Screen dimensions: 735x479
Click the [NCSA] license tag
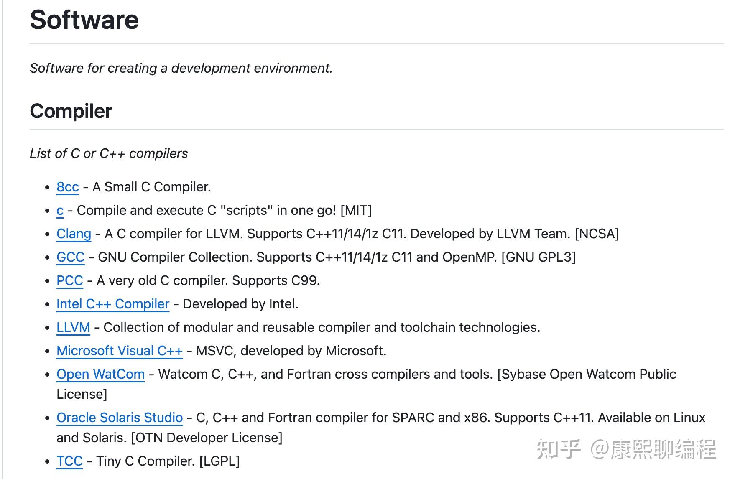[597, 234]
